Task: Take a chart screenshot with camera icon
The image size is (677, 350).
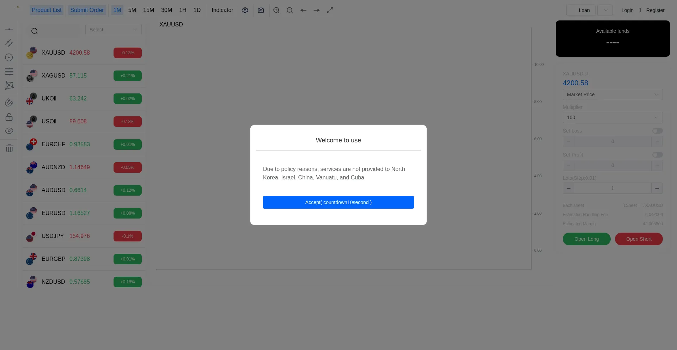Action: point(261,10)
